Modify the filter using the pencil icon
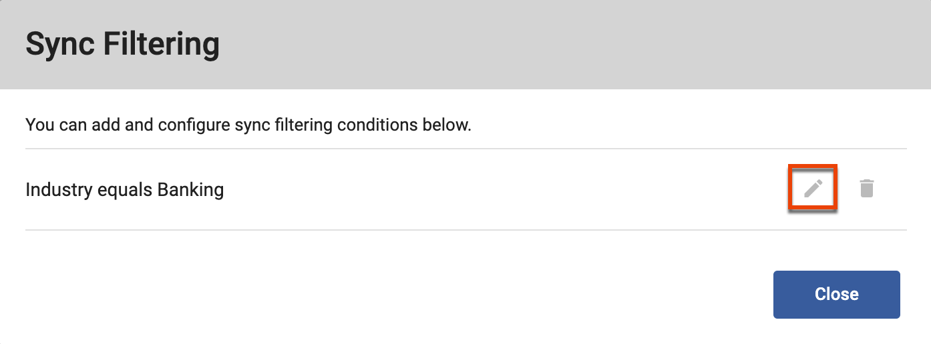 pos(813,189)
